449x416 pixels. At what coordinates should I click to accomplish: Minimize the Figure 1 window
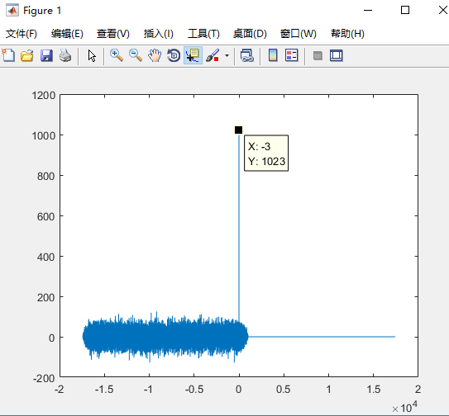368,10
